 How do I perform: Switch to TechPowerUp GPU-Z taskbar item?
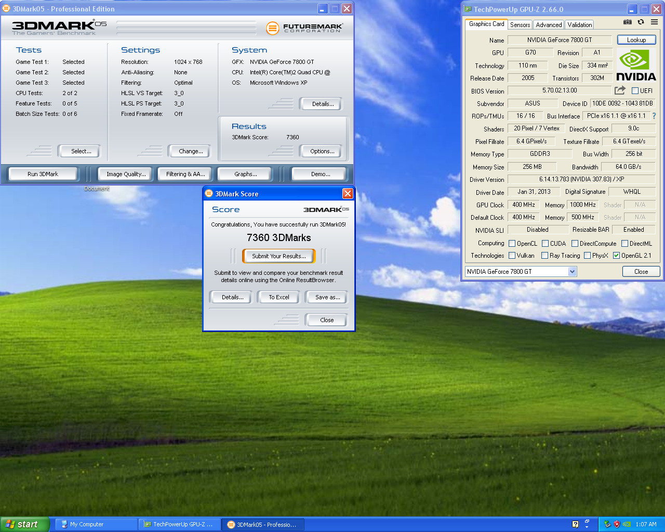pos(179,524)
